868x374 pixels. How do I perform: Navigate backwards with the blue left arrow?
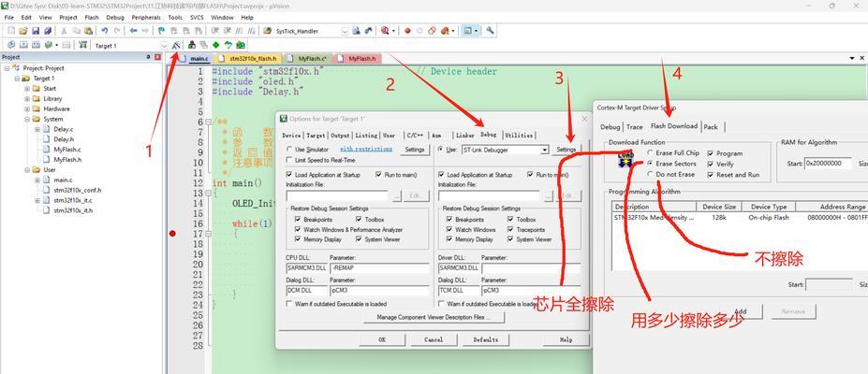(x=133, y=31)
